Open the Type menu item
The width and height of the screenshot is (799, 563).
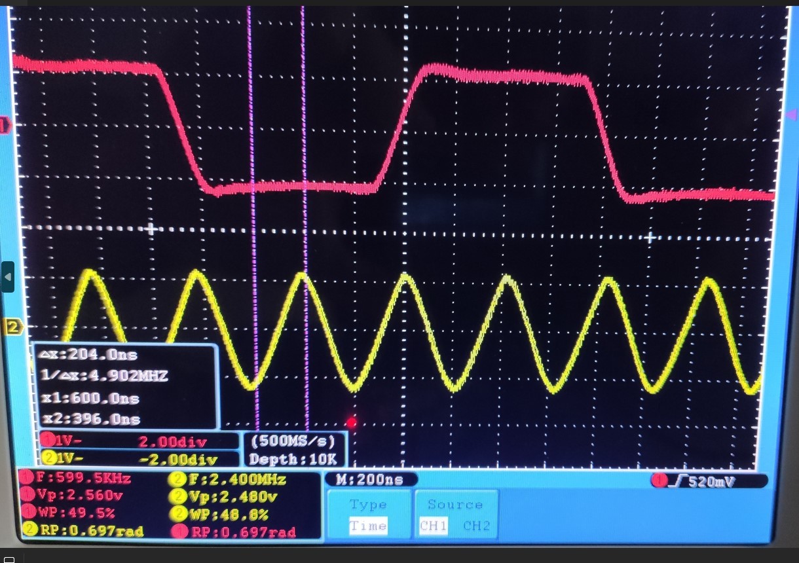(x=368, y=505)
